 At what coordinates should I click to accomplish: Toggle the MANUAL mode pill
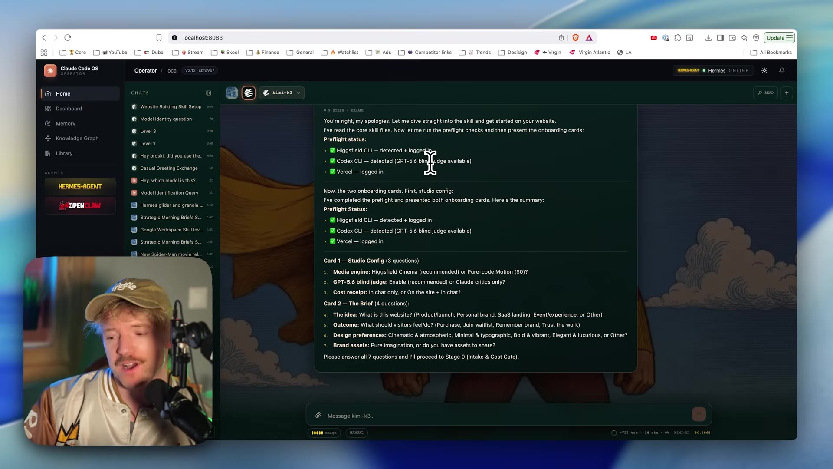click(x=357, y=433)
